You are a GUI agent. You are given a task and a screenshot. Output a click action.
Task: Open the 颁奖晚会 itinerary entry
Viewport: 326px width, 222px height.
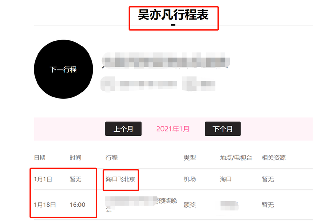click(141, 205)
